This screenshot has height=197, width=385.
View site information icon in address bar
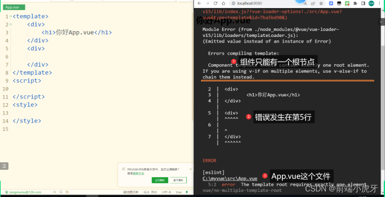233,3
